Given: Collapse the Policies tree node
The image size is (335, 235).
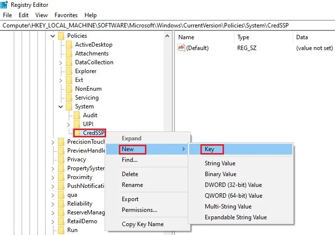Looking at the screenshot, I should pos(53,36).
